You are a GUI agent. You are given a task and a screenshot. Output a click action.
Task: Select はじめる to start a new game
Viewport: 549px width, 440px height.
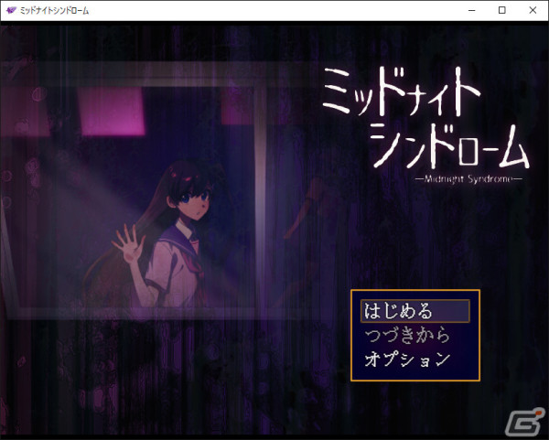tap(414, 311)
